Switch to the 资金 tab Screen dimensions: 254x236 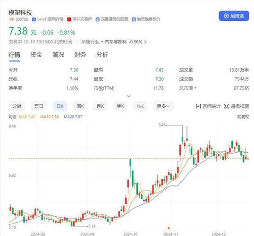tap(36, 55)
